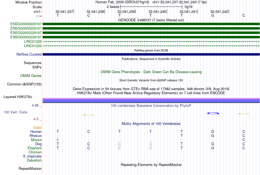Click the Layered H3K27Ac track label

coord(18,97)
